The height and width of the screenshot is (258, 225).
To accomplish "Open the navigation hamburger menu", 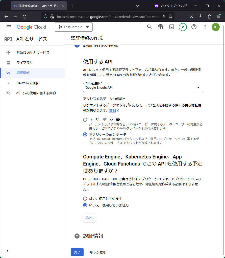I will (x=9, y=27).
